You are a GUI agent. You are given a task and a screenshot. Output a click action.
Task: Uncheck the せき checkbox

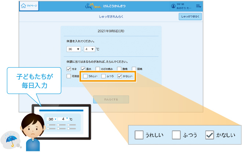click(x=69, y=69)
